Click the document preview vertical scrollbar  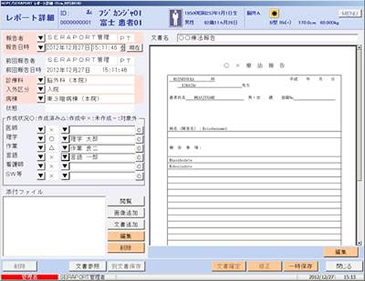360,146
